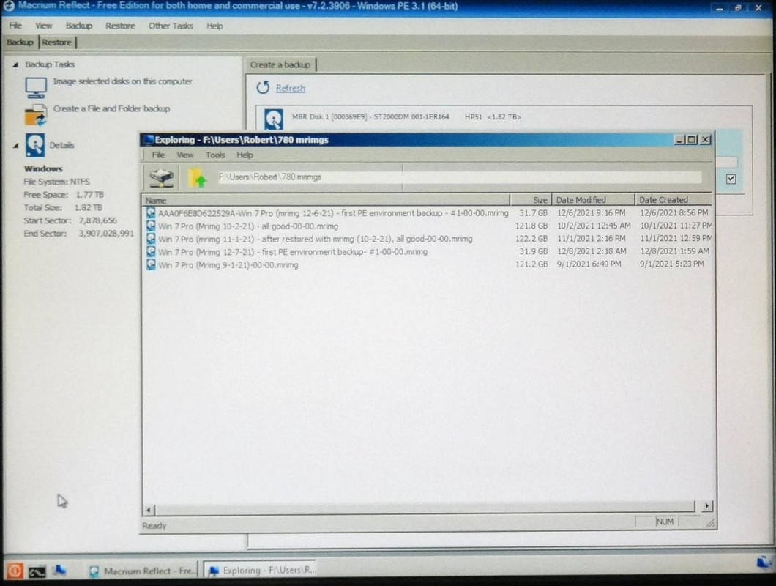776x586 pixels.
Task: Open Tools menu in Exploring window
Action: point(215,155)
